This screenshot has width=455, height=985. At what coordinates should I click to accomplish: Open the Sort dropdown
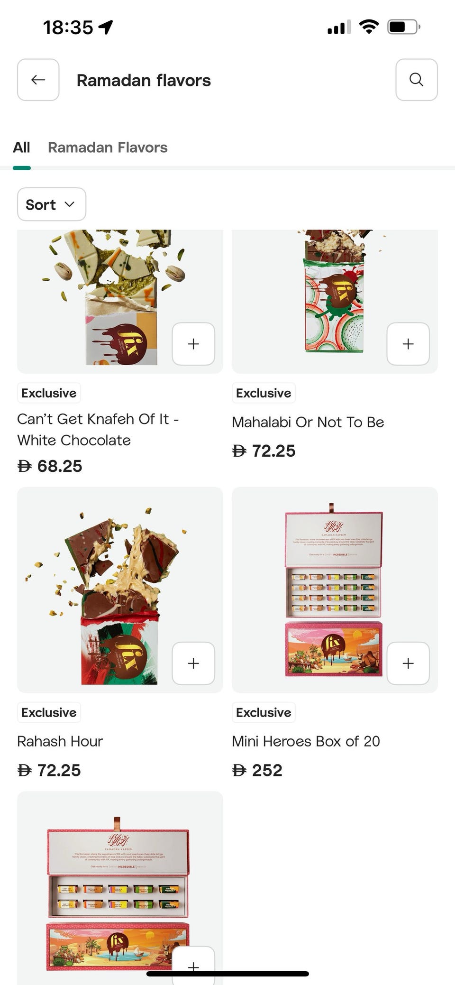click(x=52, y=204)
